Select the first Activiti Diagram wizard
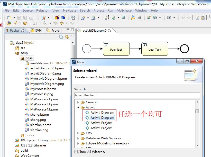The image size is (211, 157). [100, 113]
